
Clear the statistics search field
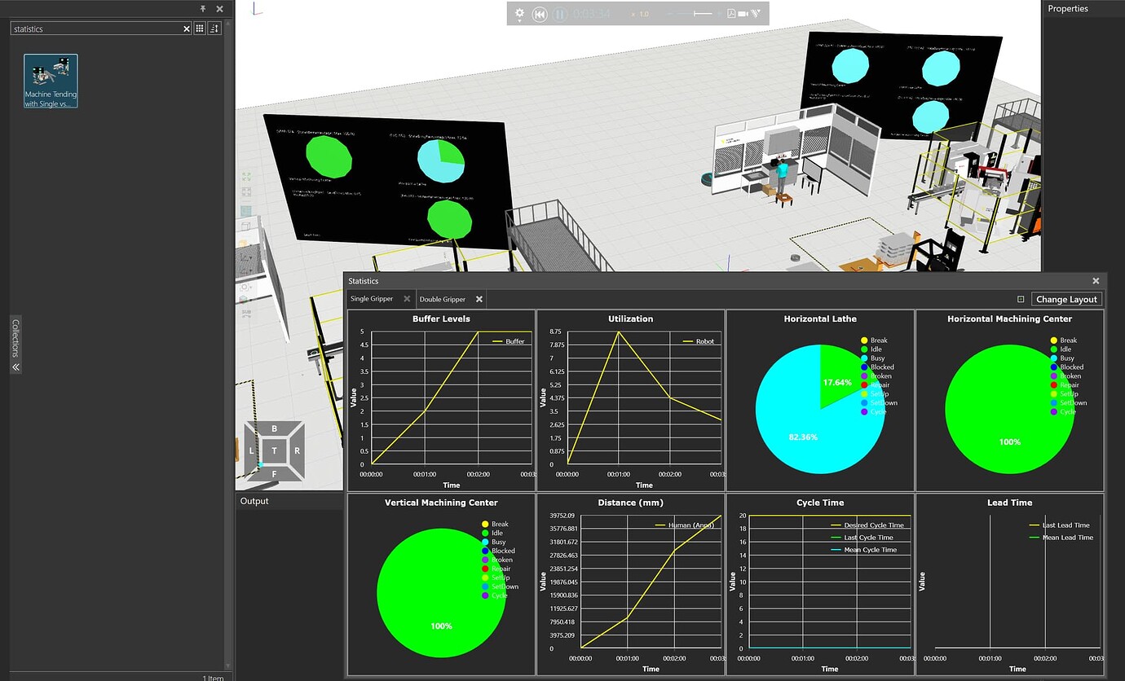coord(187,29)
